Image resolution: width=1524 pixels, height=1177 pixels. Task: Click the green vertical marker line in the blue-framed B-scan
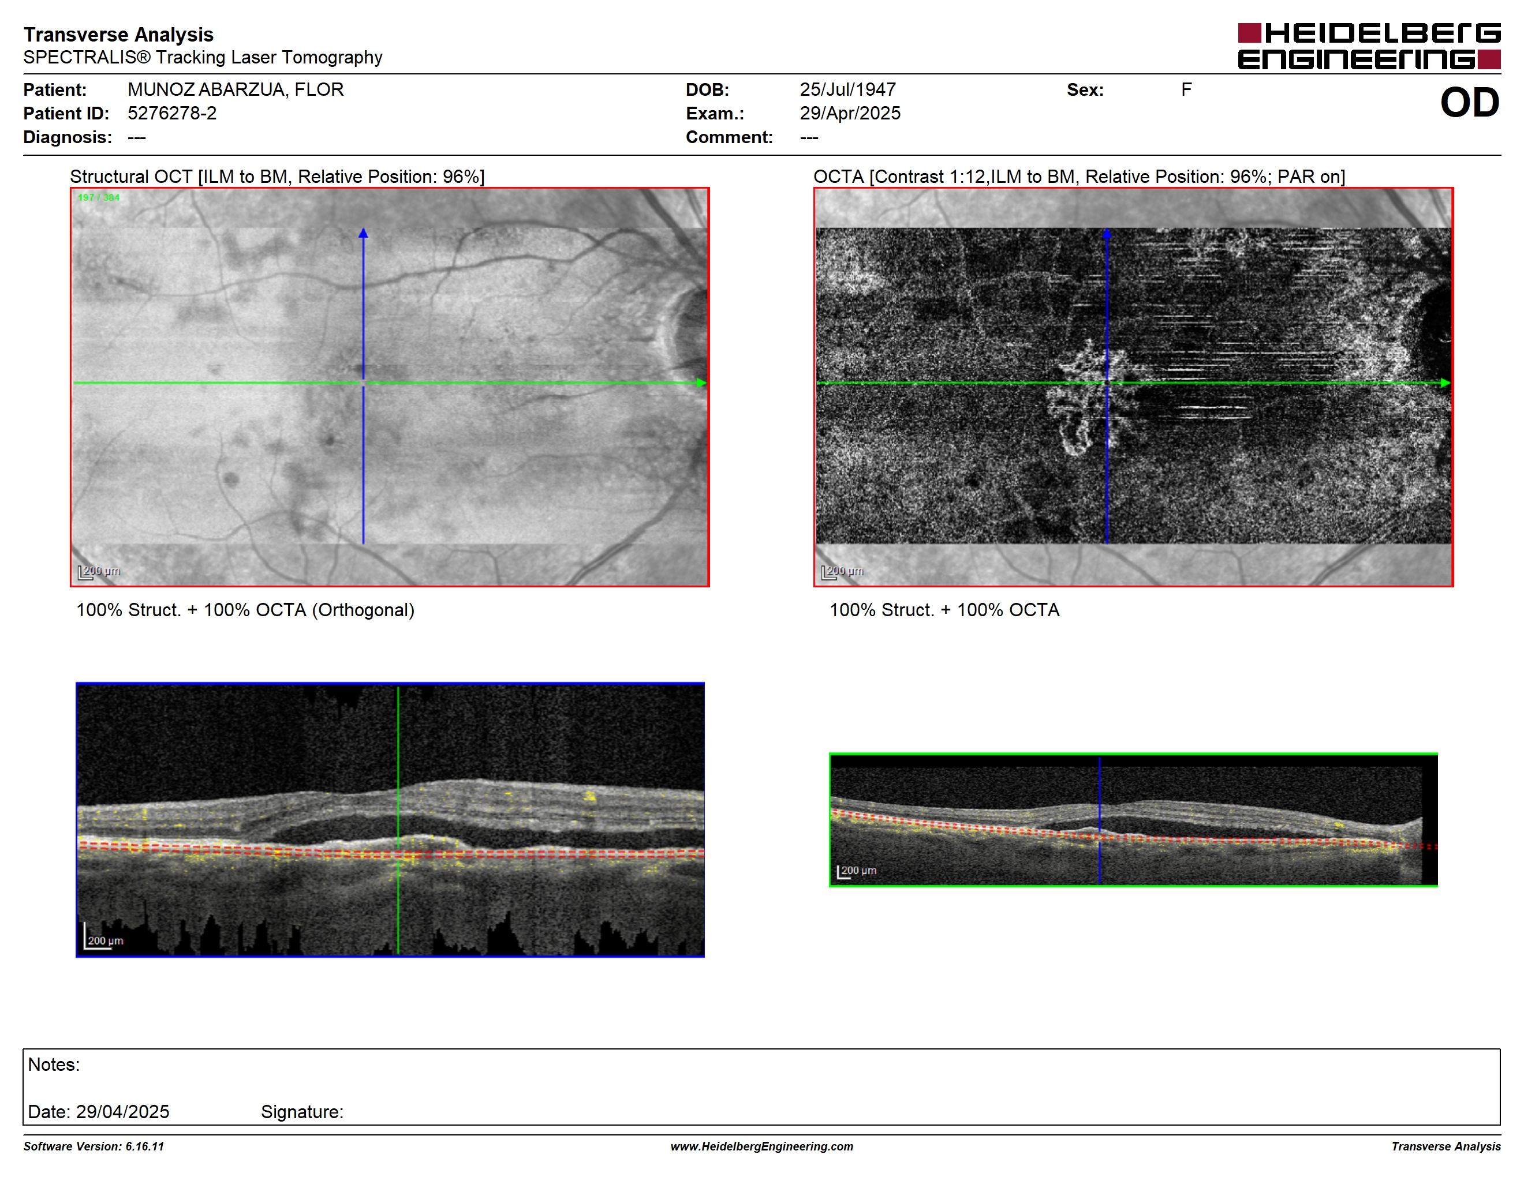tap(398, 820)
